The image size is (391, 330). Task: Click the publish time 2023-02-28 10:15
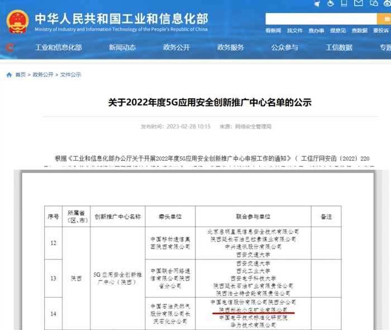(189, 127)
